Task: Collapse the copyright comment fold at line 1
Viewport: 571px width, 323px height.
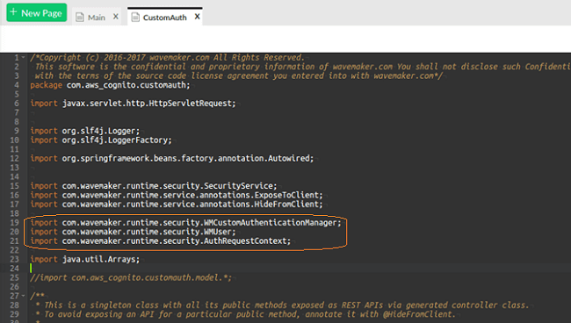Action: point(24,57)
